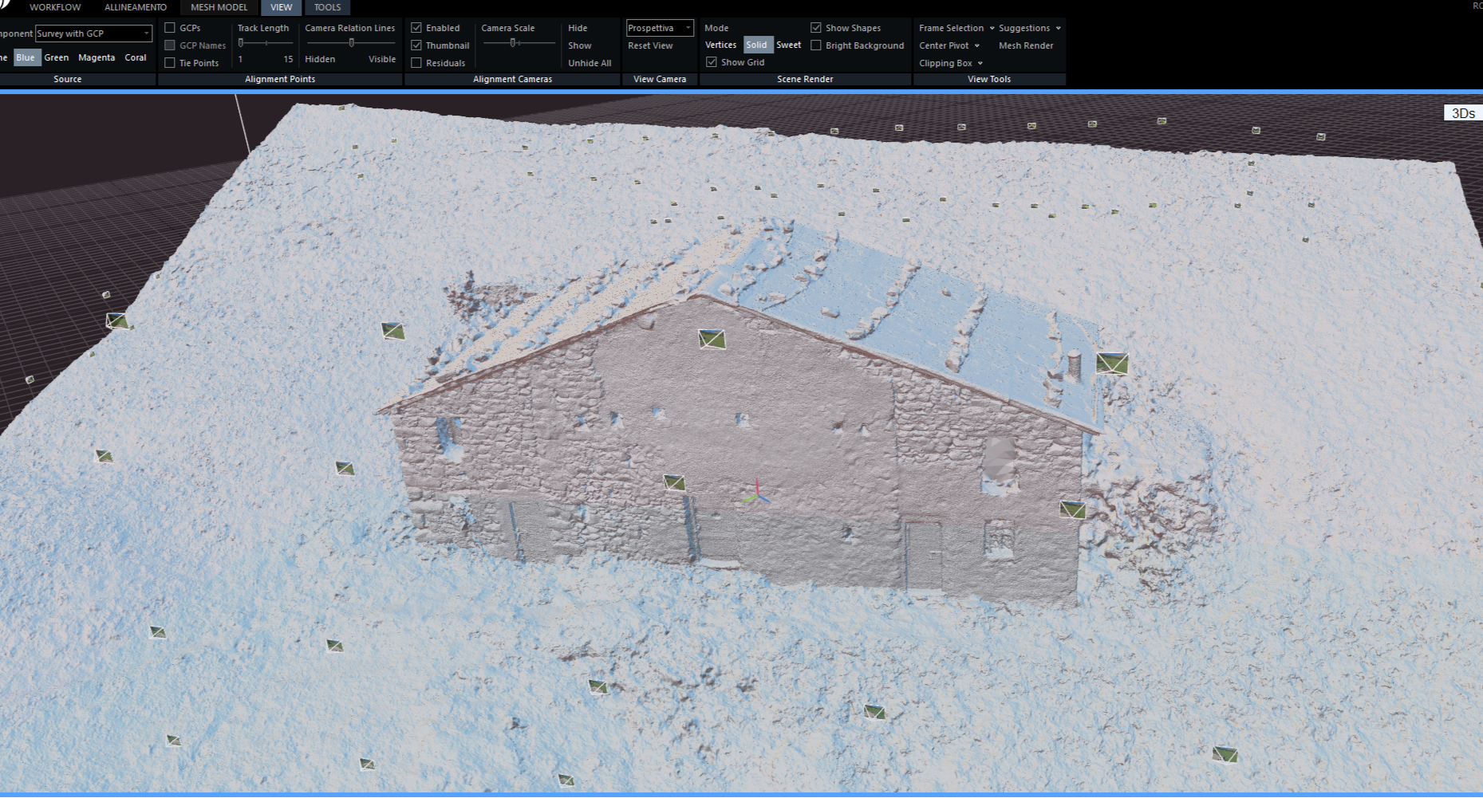Image resolution: width=1483 pixels, height=798 pixels.
Task: Open the TOOLS ribbon tab
Action: (327, 7)
